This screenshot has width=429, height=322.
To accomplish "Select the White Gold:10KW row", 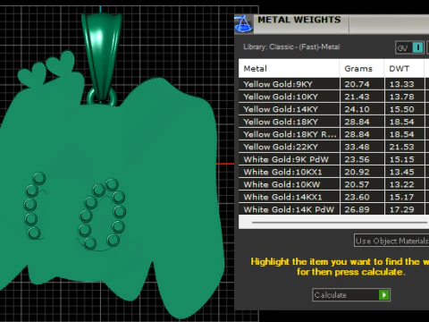I will click(333, 184).
